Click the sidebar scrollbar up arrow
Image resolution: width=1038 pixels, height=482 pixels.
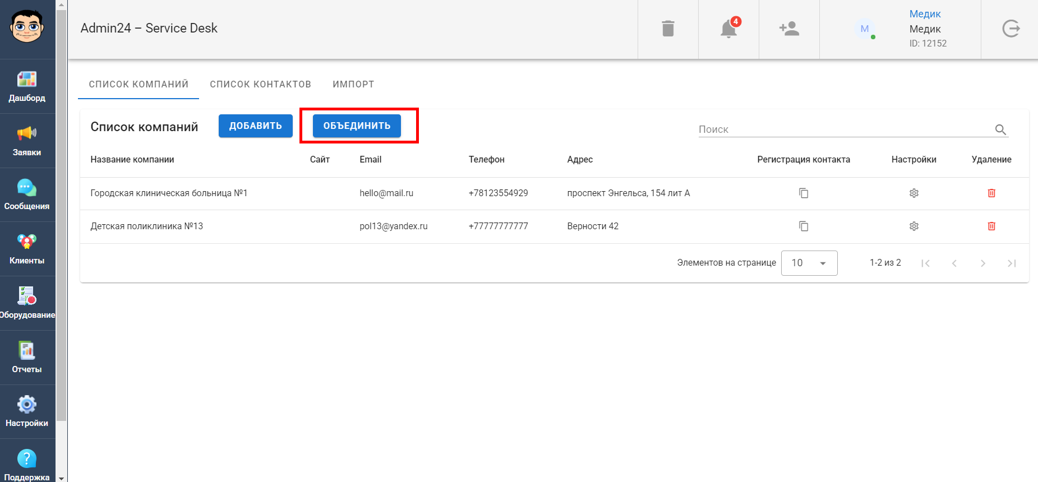coord(62,4)
